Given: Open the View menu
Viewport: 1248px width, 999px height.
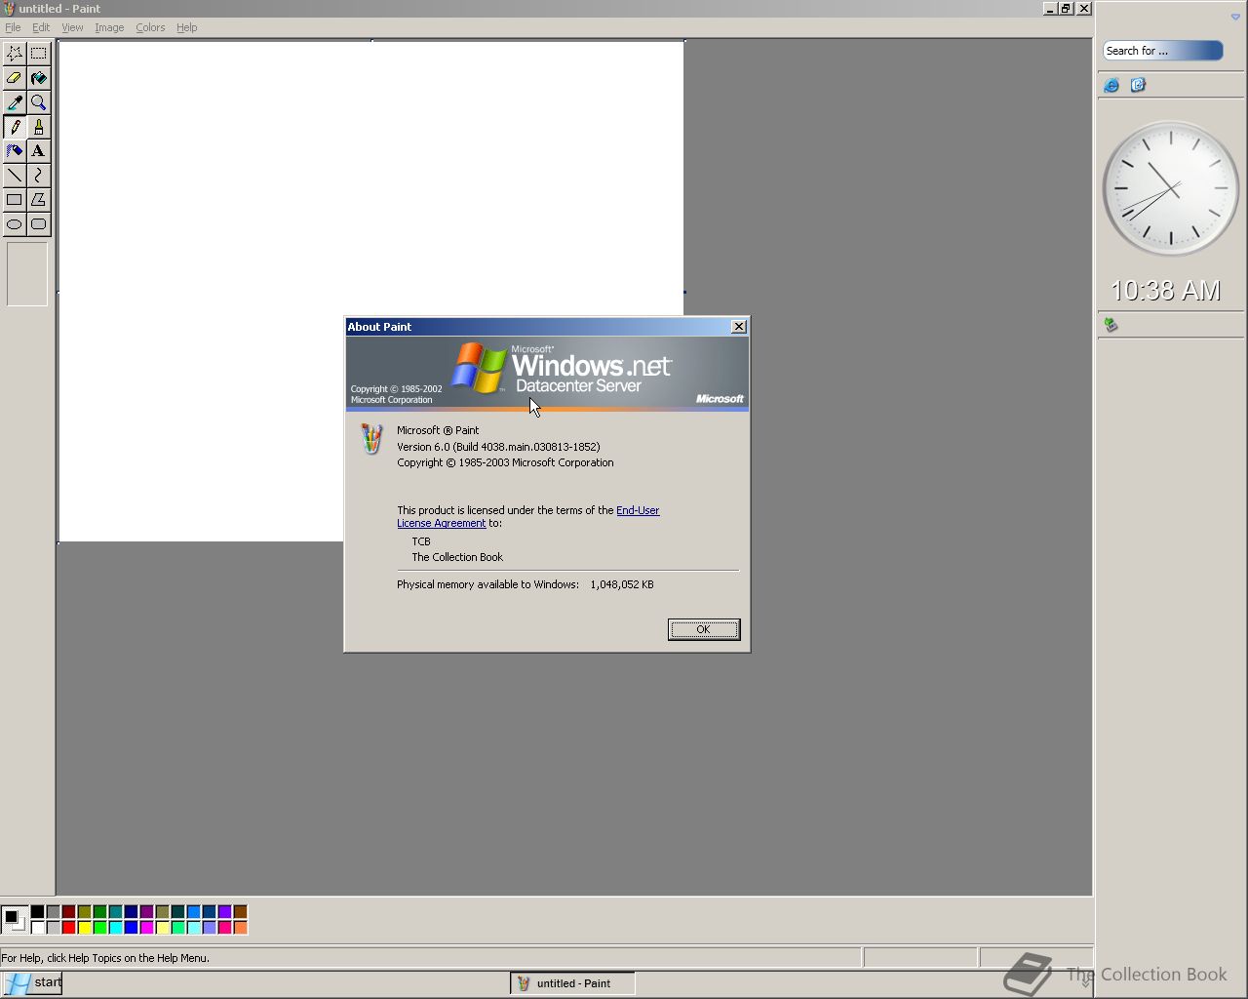Looking at the screenshot, I should pos(72,27).
